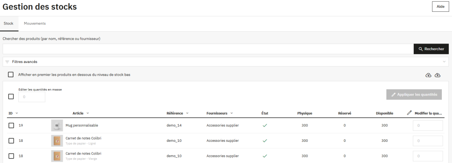Sort by the Référence column
This screenshot has height=163, width=452.
(177, 113)
